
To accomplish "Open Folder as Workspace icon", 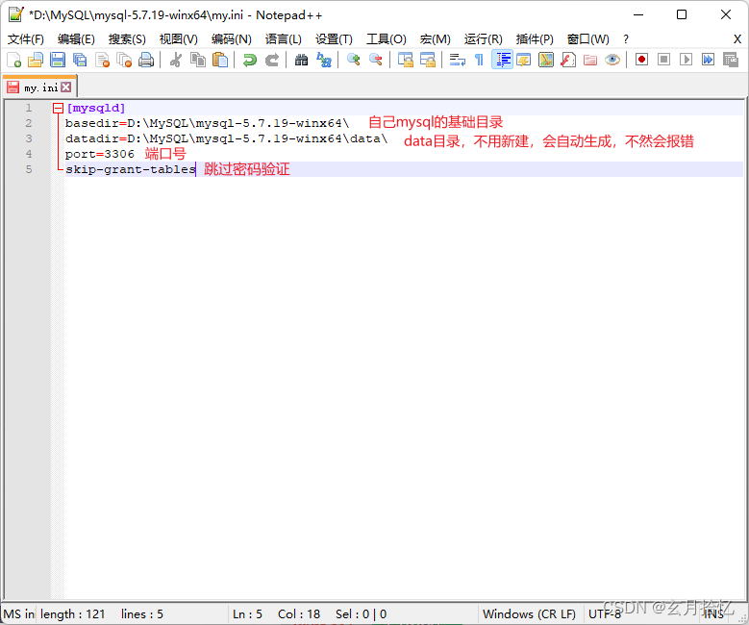I will pyautogui.click(x=590, y=60).
